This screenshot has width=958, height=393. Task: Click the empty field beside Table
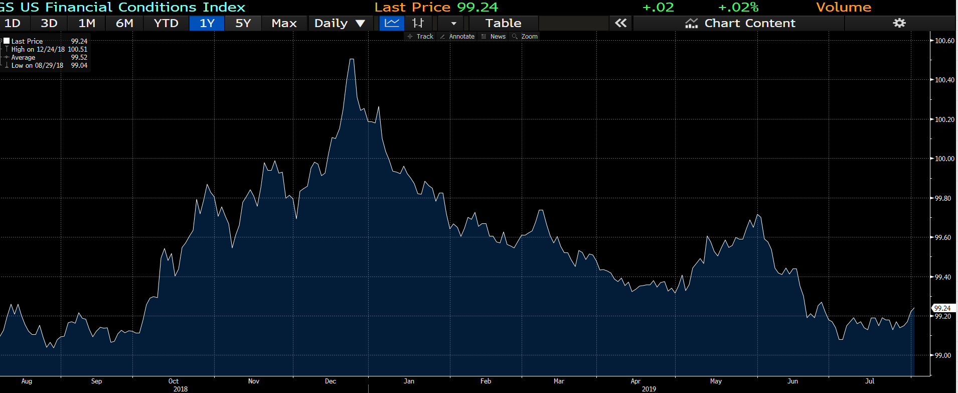click(x=573, y=23)
